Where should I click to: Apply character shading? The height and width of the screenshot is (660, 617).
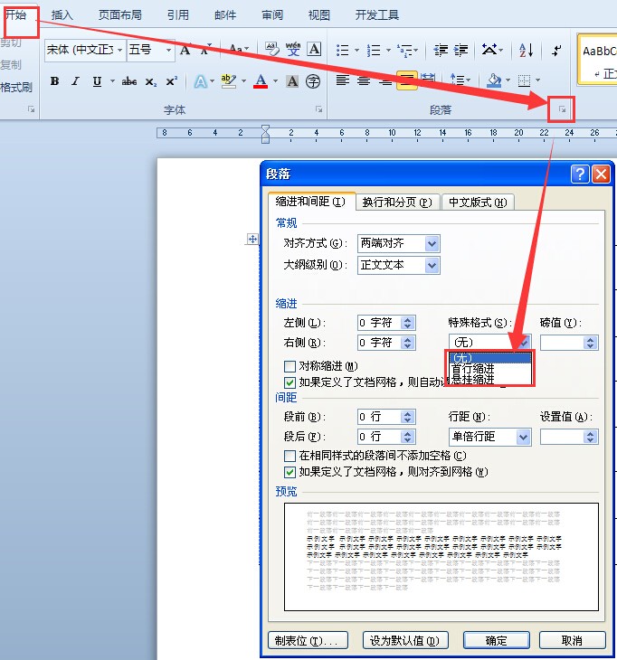coord(292,81)
